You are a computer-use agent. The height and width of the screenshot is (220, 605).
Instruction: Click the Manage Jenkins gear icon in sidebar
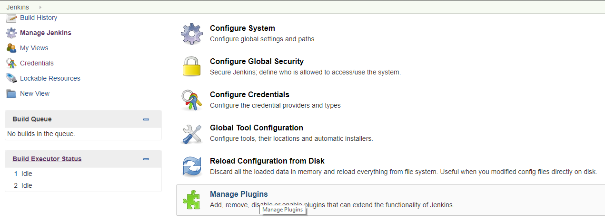(11, 33)
